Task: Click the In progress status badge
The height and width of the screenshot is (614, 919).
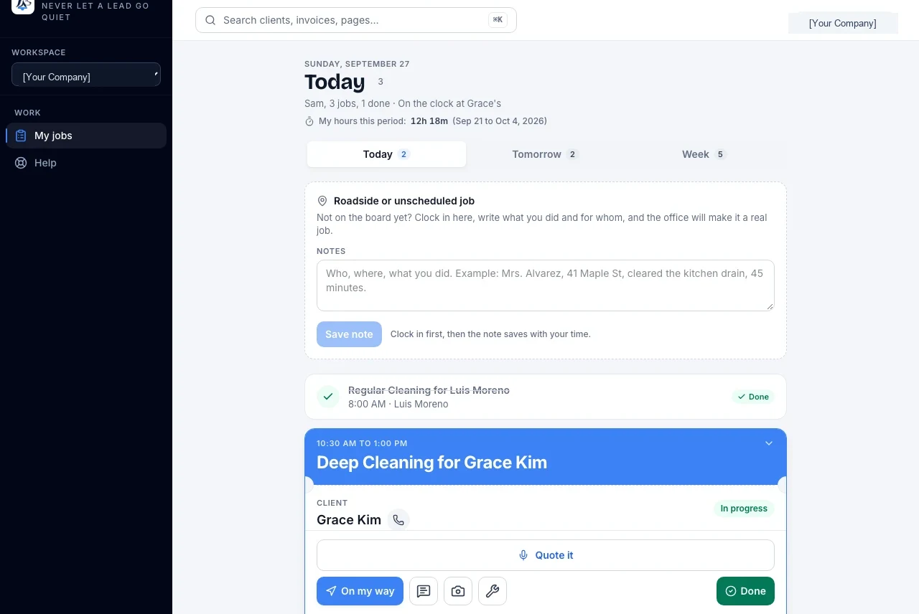Action: [744, 509]
